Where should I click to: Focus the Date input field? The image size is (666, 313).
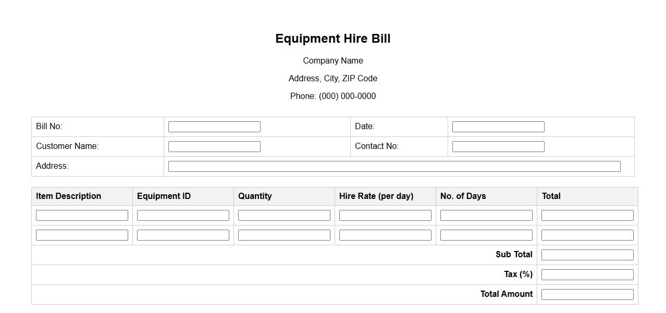tap(498, 127)
